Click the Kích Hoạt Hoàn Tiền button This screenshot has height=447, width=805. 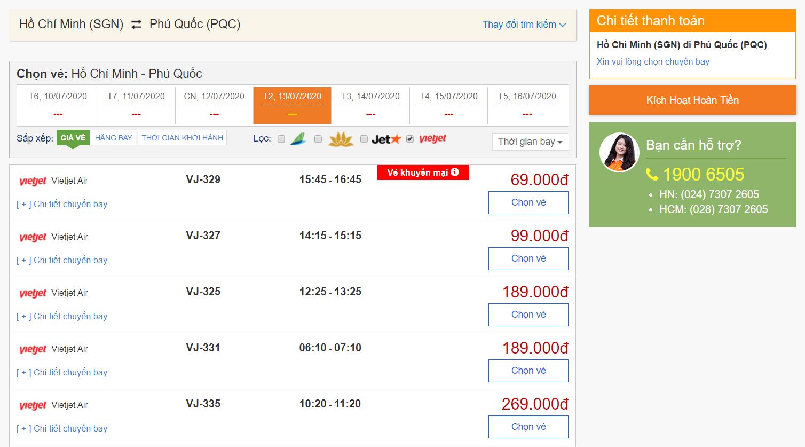692,100
